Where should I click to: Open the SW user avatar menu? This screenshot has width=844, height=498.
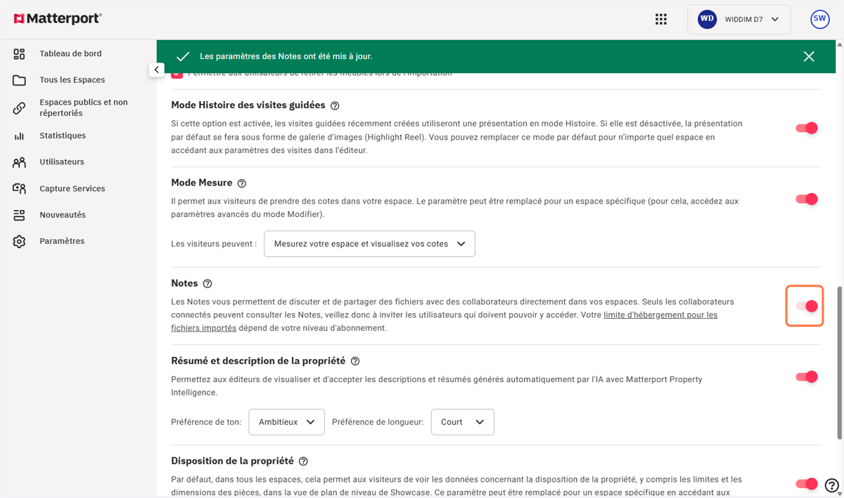[819, 20]
